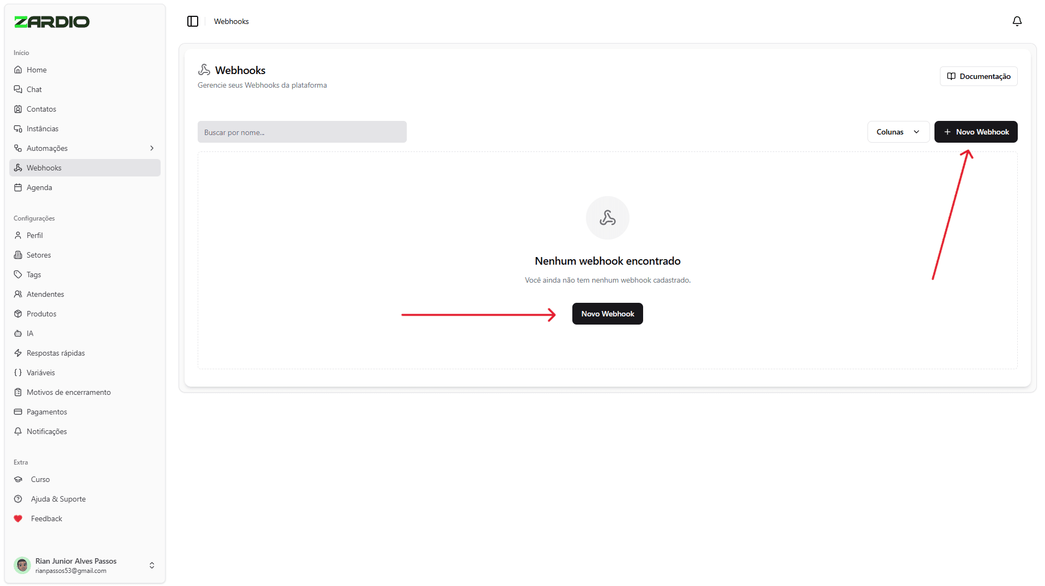The width and height of the screenshot is (1045, 586).
Task: Open the Colunas dropdown
Action: tap(898, 131)
